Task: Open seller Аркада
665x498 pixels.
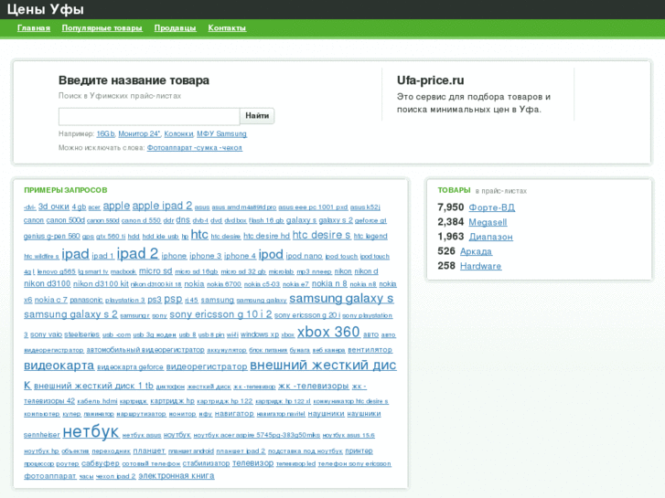Action: tap(476, 251)
